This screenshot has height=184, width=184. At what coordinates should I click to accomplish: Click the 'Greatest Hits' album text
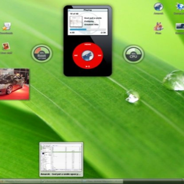91,24
